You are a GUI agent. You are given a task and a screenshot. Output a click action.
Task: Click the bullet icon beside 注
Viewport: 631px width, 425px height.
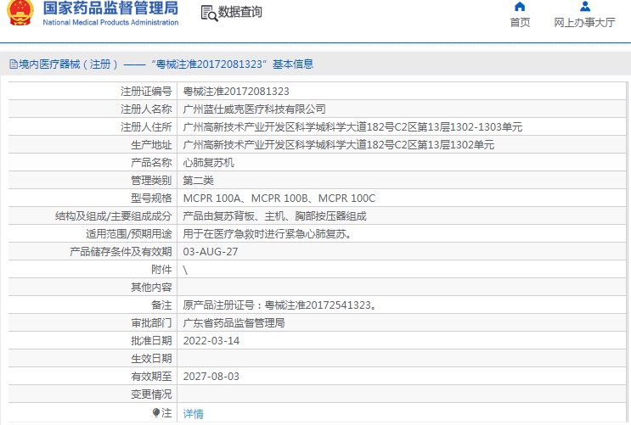[x=155, y=413]
